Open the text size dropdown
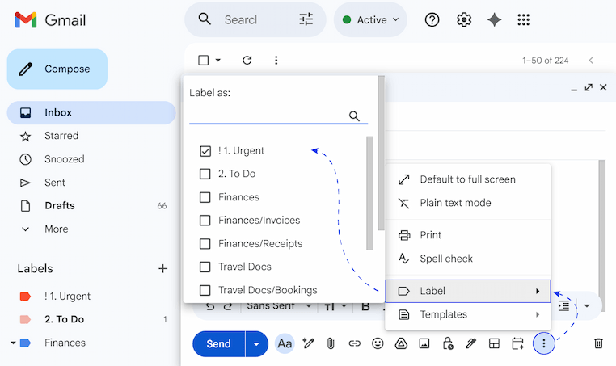616x366 pixels. [x=335, y=306]
